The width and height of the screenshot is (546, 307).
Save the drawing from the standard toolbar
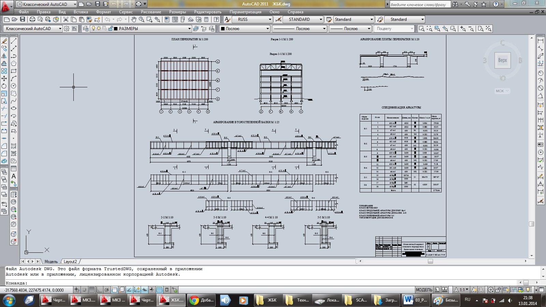(23, 19)
